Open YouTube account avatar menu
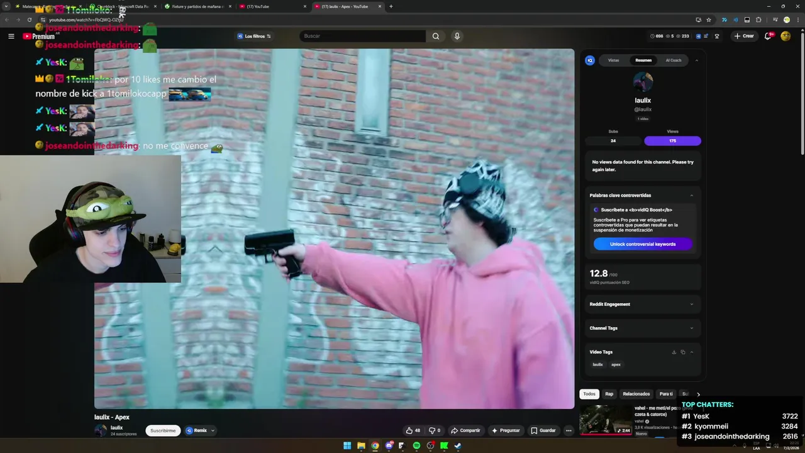Viewport: 805px width, 453px height. [786, 36]
